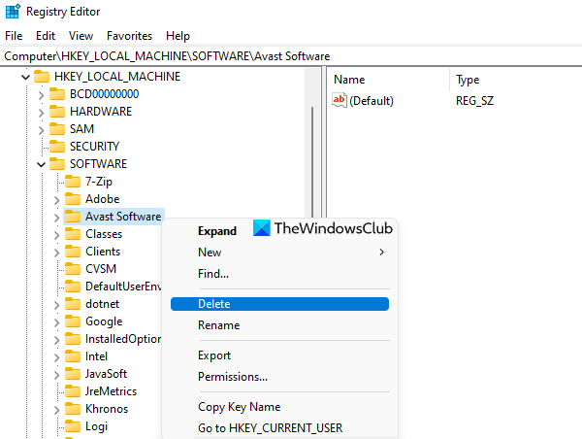The width and height of the screenshot is (582, 439).
Task: Expand the BCD00000000 key
Action: tap(41, 95)
